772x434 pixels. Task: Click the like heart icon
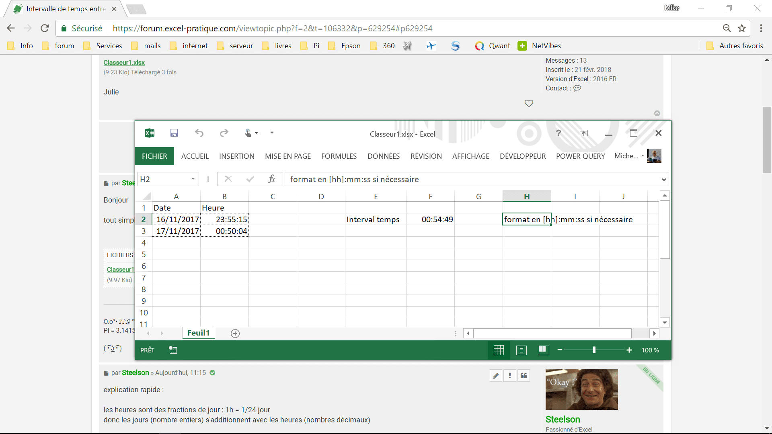[529, 103]
